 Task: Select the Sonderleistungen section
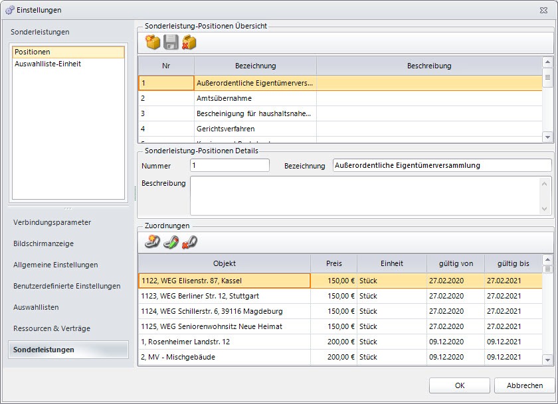68,350
